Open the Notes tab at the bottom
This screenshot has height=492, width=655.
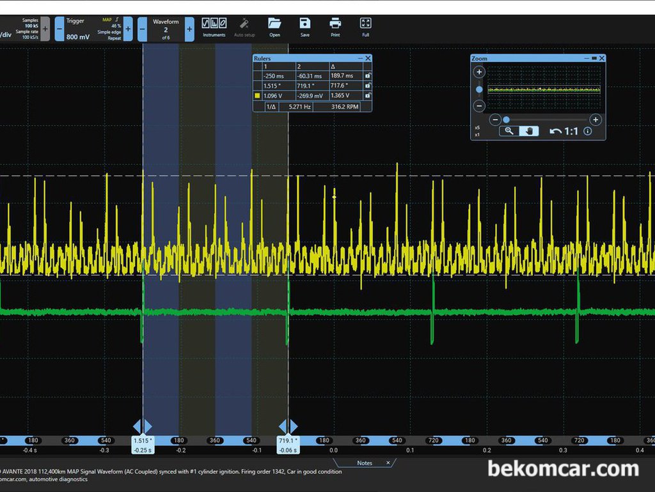coord(365,463)
